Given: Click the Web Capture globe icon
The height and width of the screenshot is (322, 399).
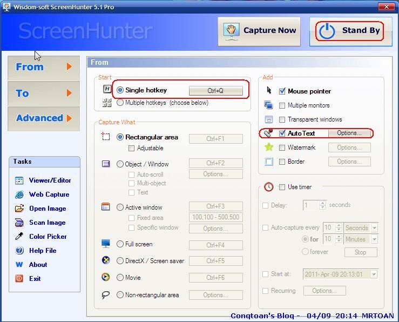Looking at the screenshot, I should pos(19,194).
